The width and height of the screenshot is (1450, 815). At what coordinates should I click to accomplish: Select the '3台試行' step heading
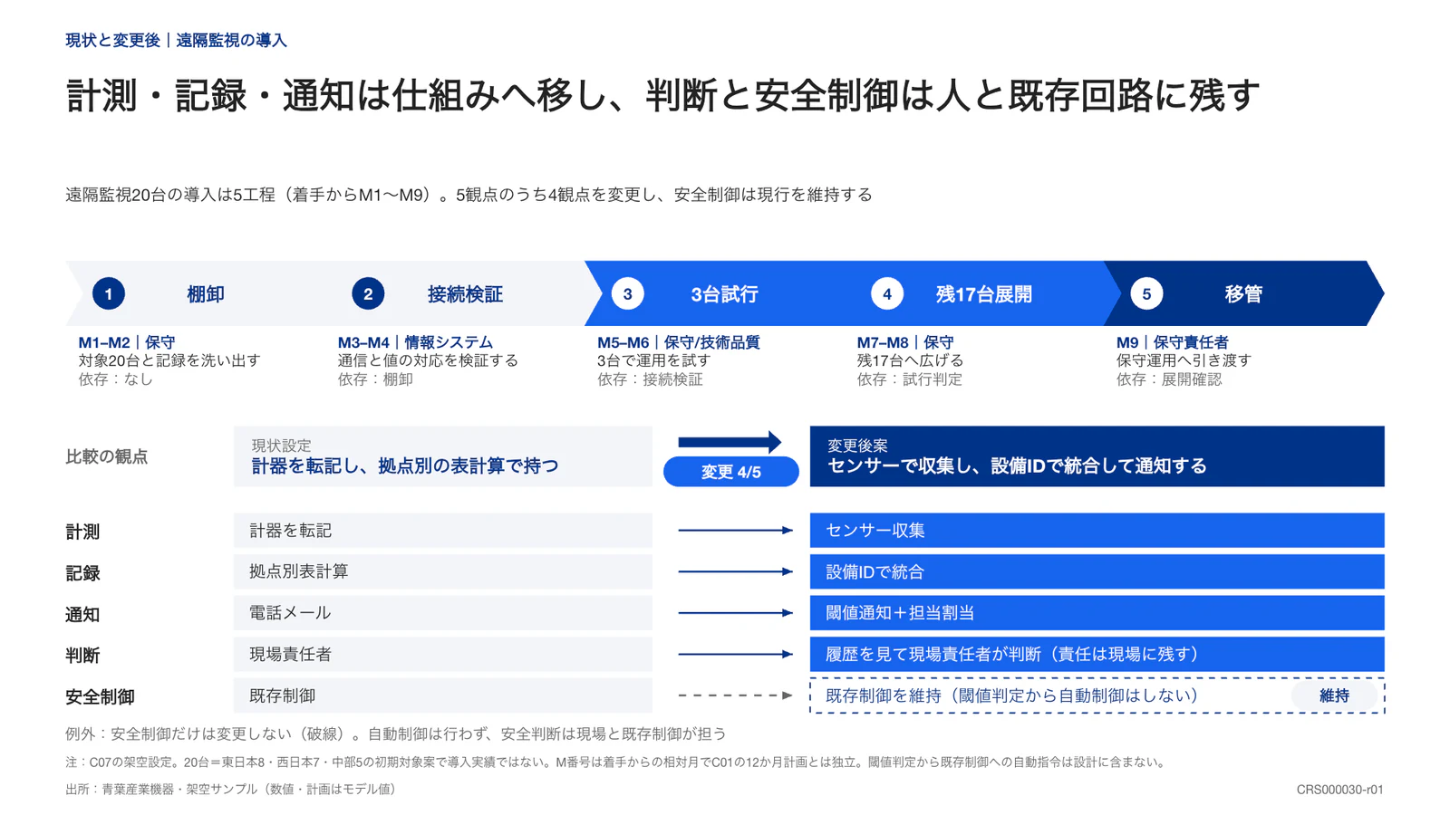coord(724,293)
